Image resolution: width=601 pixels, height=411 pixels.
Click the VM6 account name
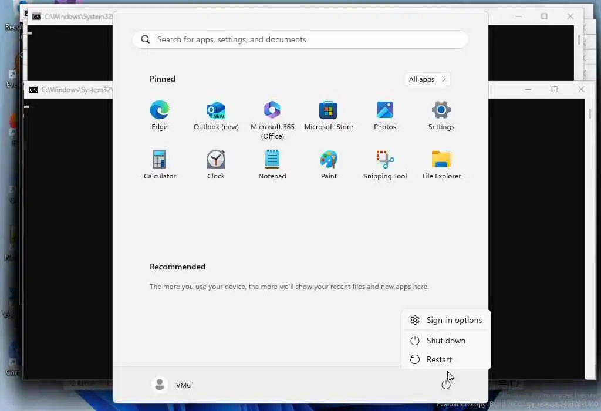pyautogui.click(x=183, y=385)
